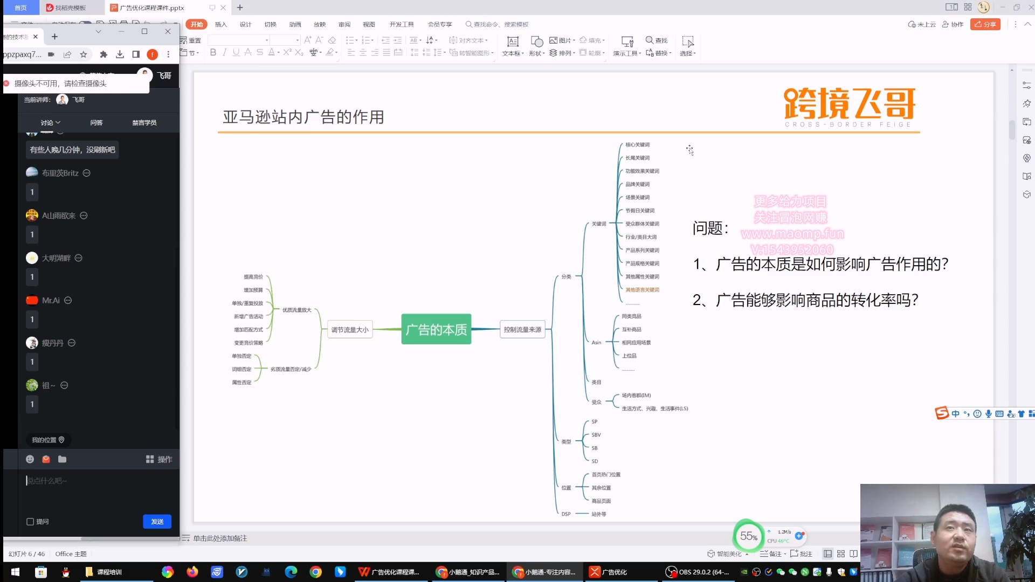Click the 批注 comments button in the status bar
The width and height of the screenshot is (1035, 582).
[x=802, y=554]
